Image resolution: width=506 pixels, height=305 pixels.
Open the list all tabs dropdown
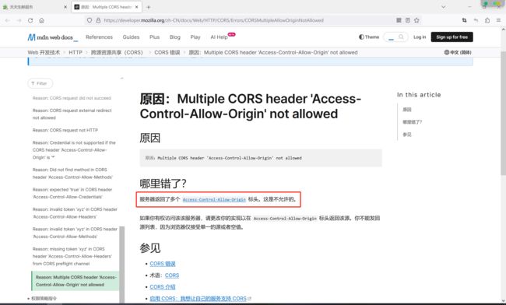pos(444,7)
